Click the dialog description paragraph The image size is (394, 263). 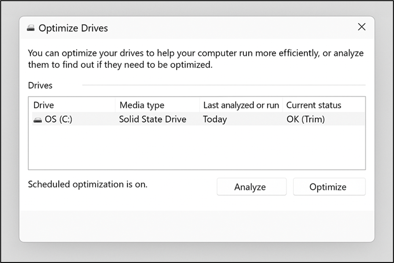[196, 59]
